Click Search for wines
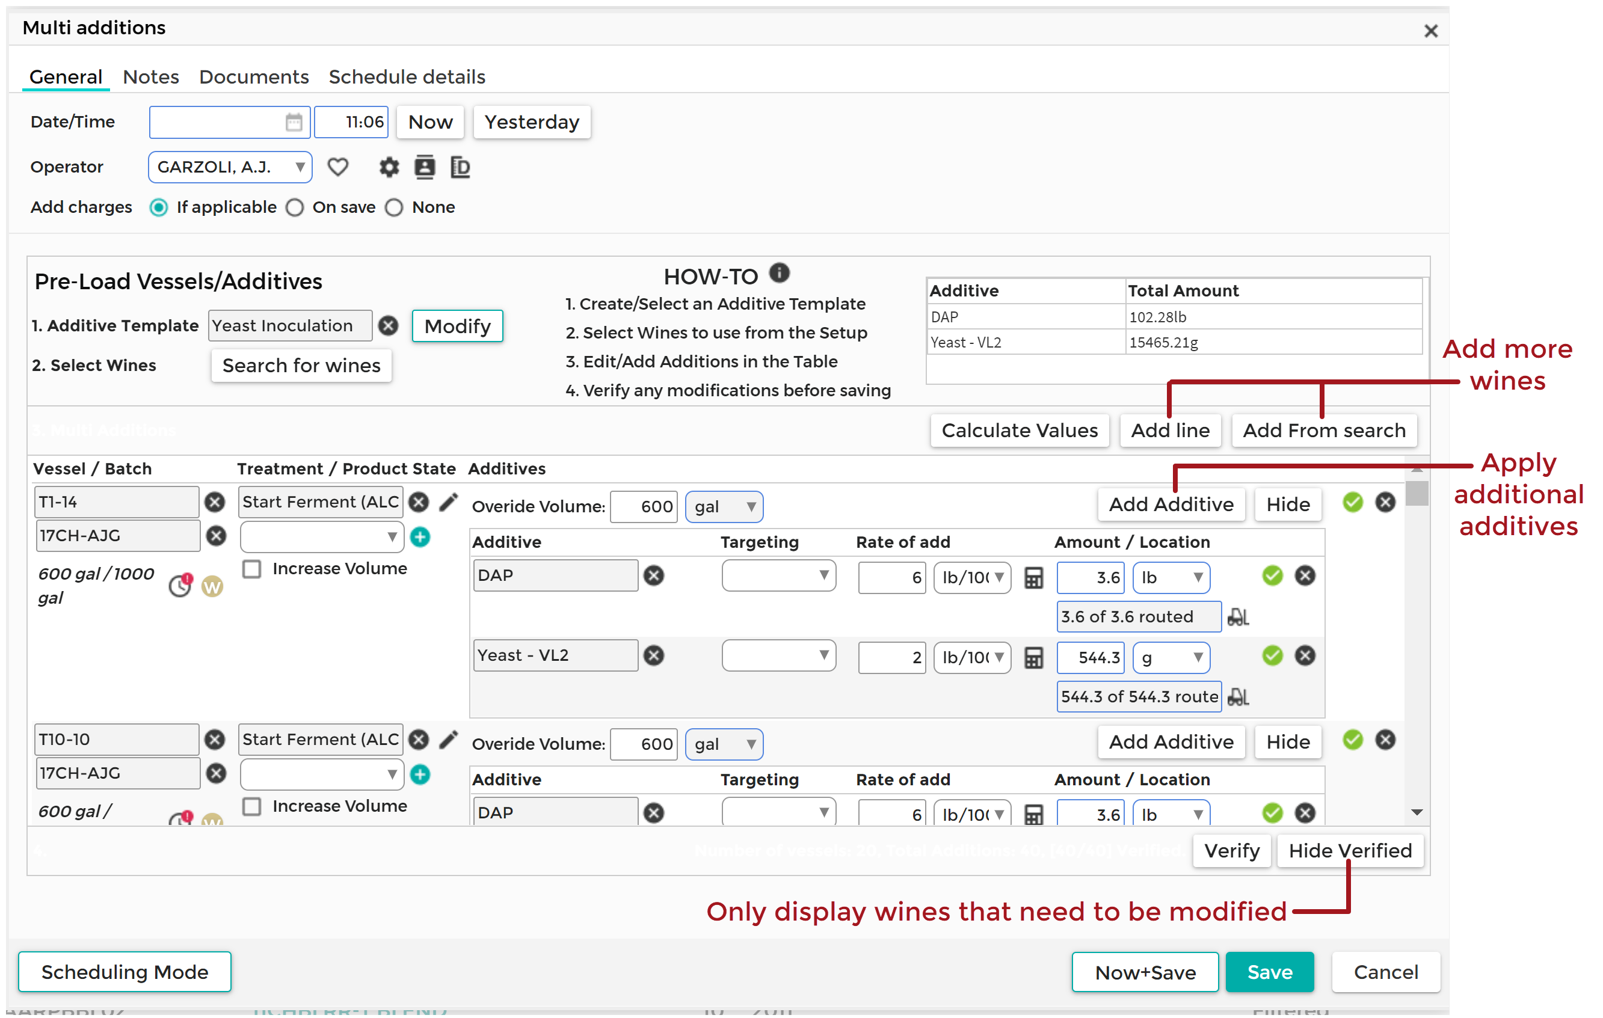This screenshot has width=1603, height=1018. pos(301,366)
